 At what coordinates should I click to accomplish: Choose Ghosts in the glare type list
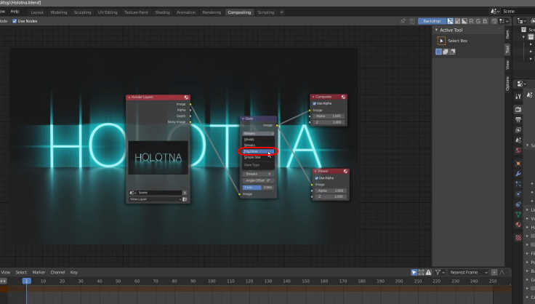[x=258, y=139]
